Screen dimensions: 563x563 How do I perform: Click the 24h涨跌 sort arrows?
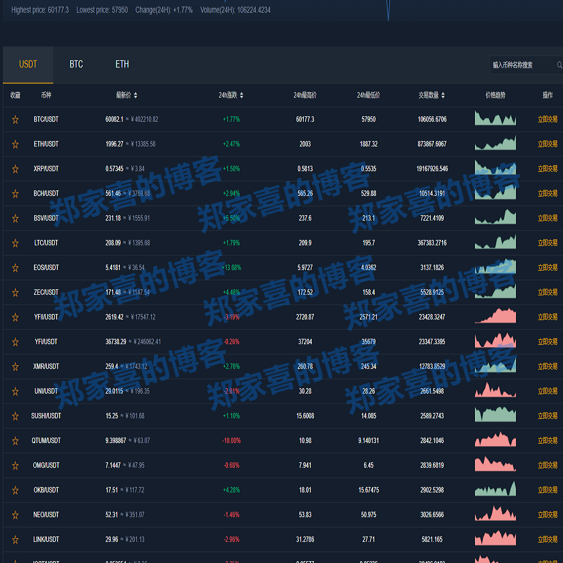(240, 95)
